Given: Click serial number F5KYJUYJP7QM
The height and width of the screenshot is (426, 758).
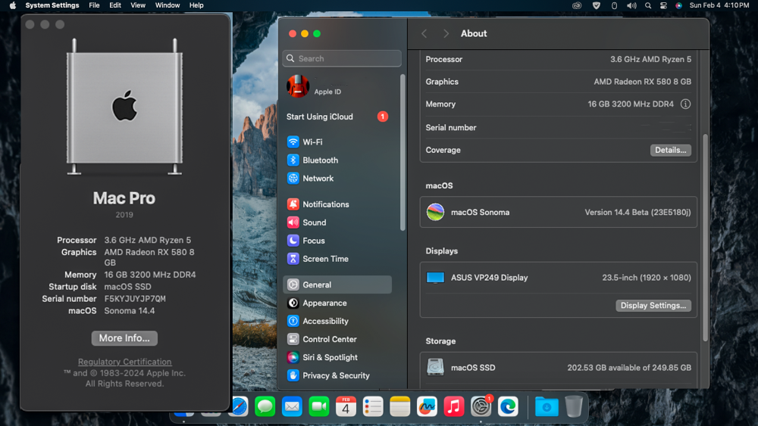Looking at the screenshot, I should [135, 299].
